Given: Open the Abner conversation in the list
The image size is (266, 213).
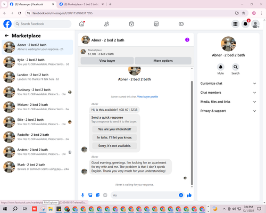Looking at the screenshot, I should click(37, 47).
